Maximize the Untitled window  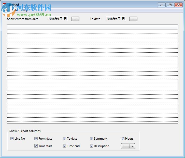tap(170, 5)
